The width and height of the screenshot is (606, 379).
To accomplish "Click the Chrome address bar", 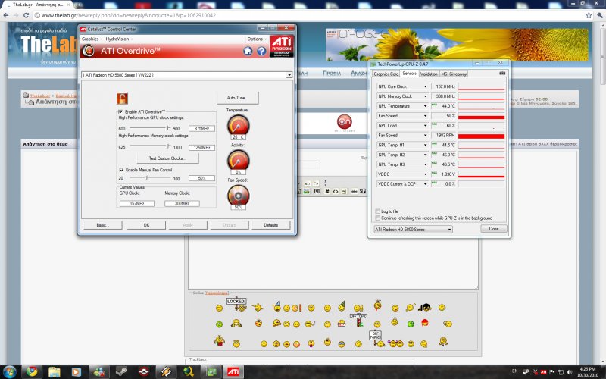I will pyautogui.click(x=308, y=15).
